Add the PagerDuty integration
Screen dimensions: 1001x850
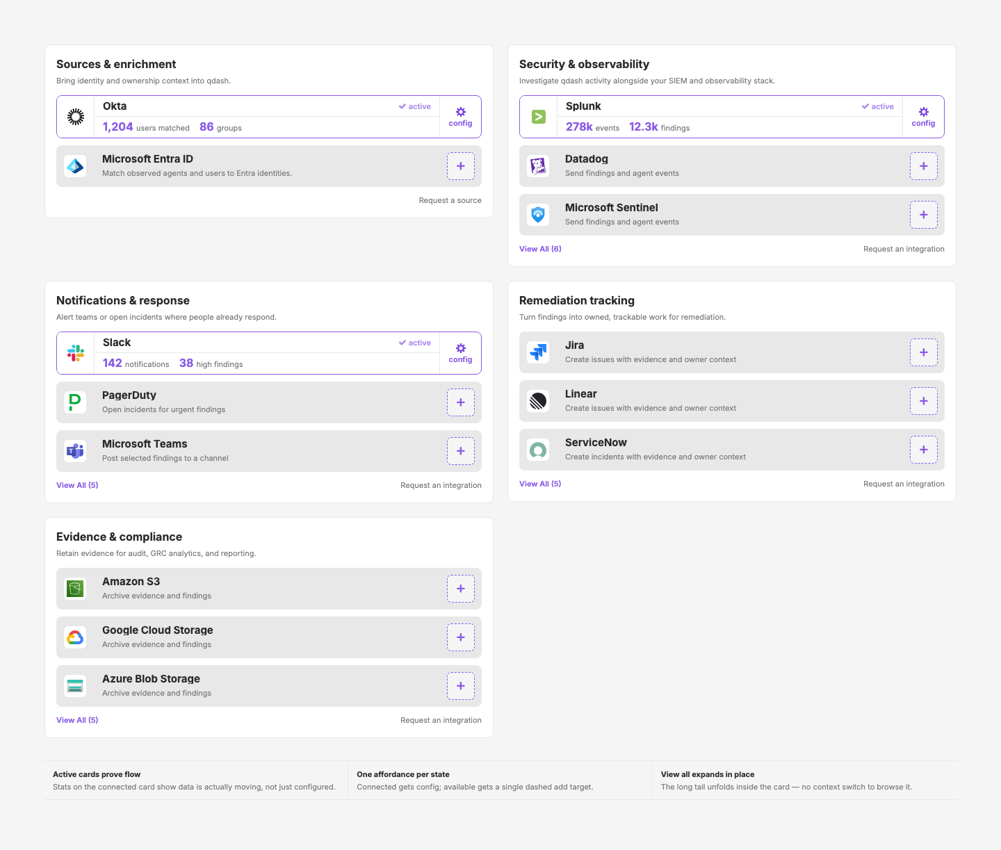[x=461, y=402]
